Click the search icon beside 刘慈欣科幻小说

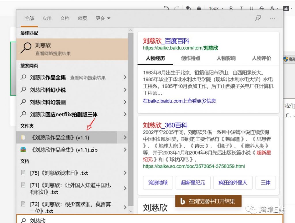pos(23,89)
